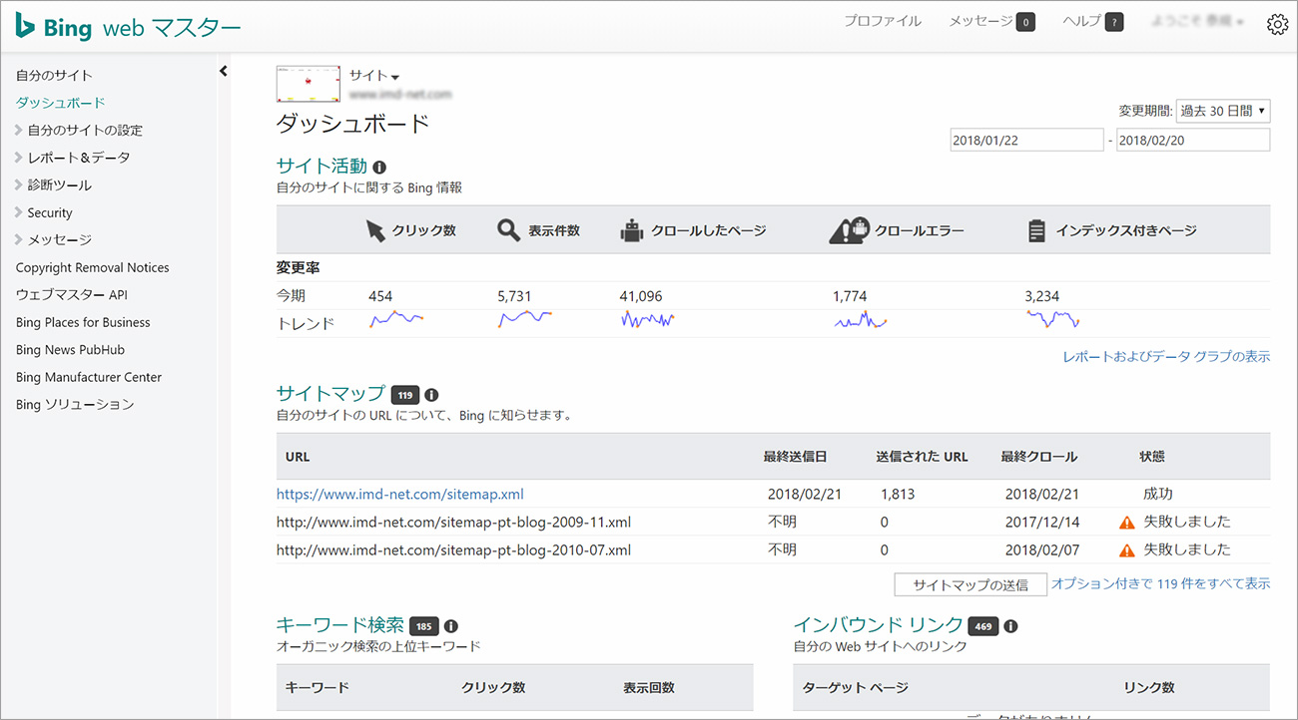The image size is (1298, 720).
Task: Go to 自分のサイト in sidebar
Action: [x=54, y=75]
